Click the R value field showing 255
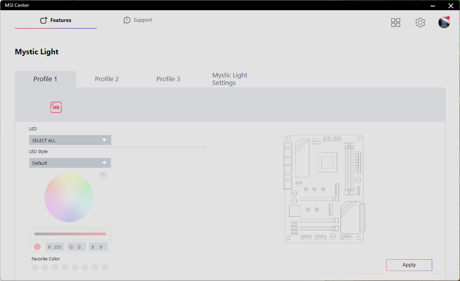The width and height of the screenshot is (460, 281). click(x=55, y=247)
